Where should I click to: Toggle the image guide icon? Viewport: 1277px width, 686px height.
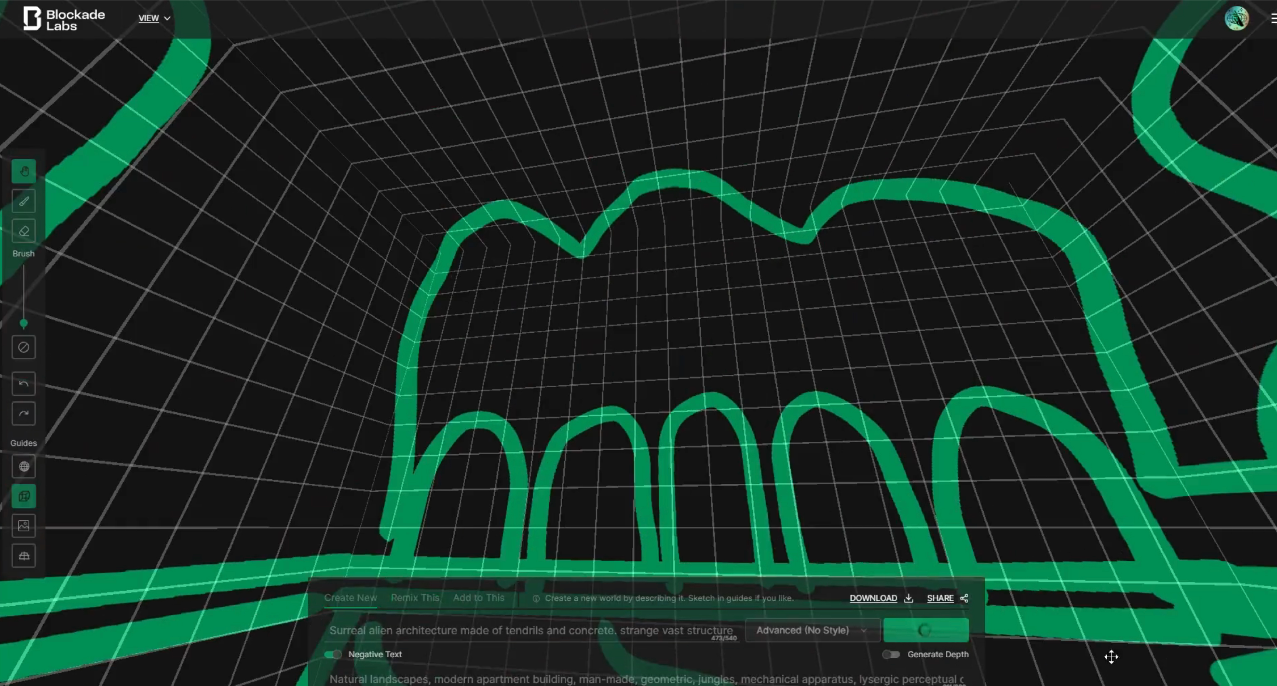click(x=24, y=526)
